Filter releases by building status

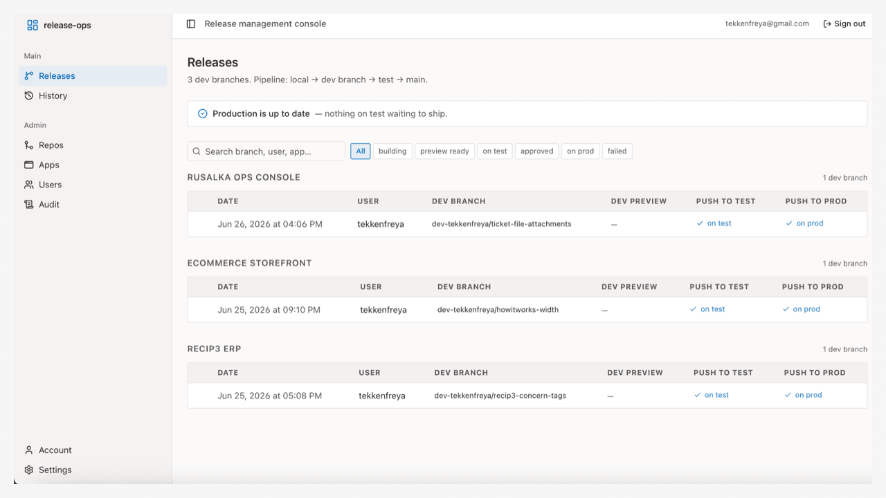coord(392,151)
